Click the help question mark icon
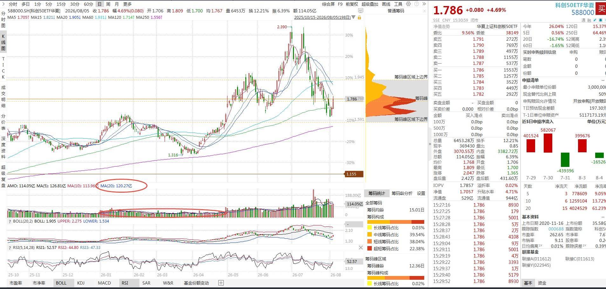 (x=416, y=4)
